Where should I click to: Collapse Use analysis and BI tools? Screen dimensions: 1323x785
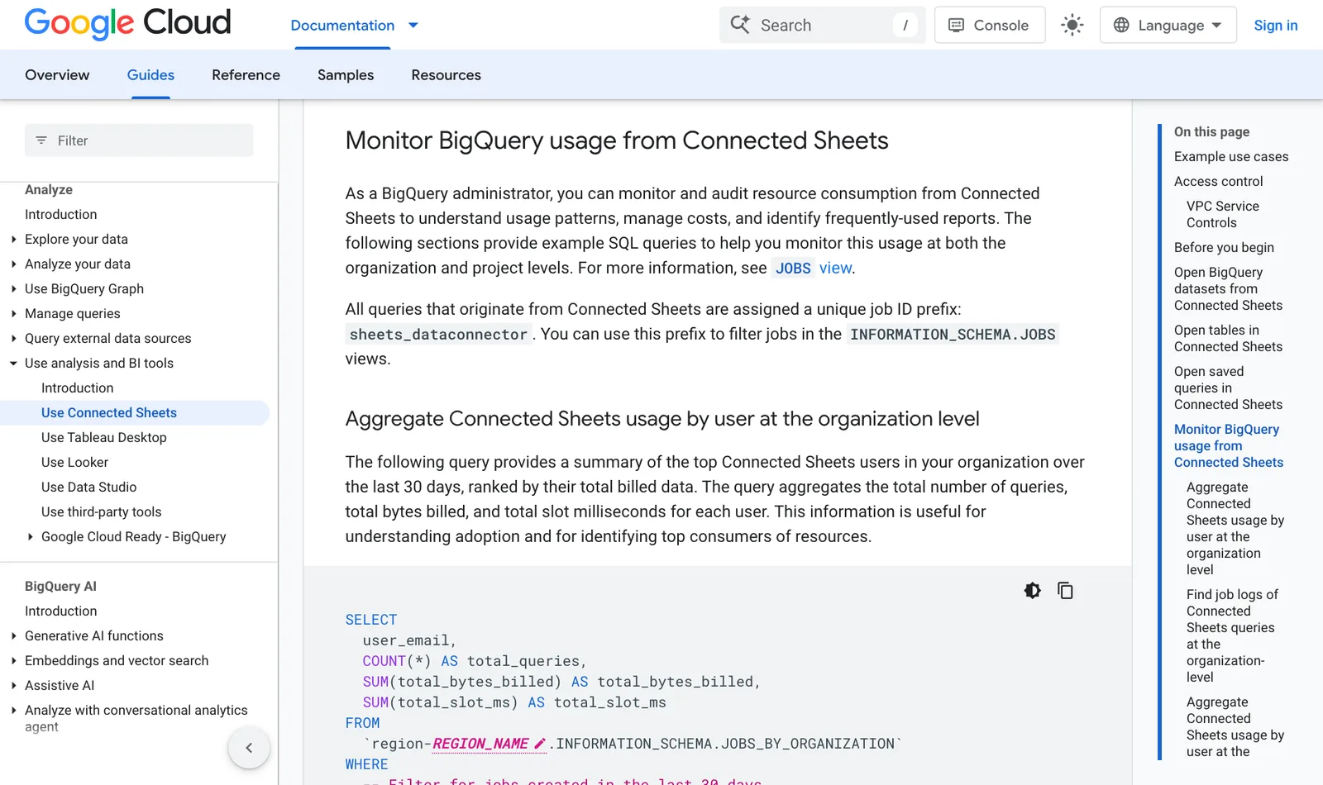pos(14,364)
